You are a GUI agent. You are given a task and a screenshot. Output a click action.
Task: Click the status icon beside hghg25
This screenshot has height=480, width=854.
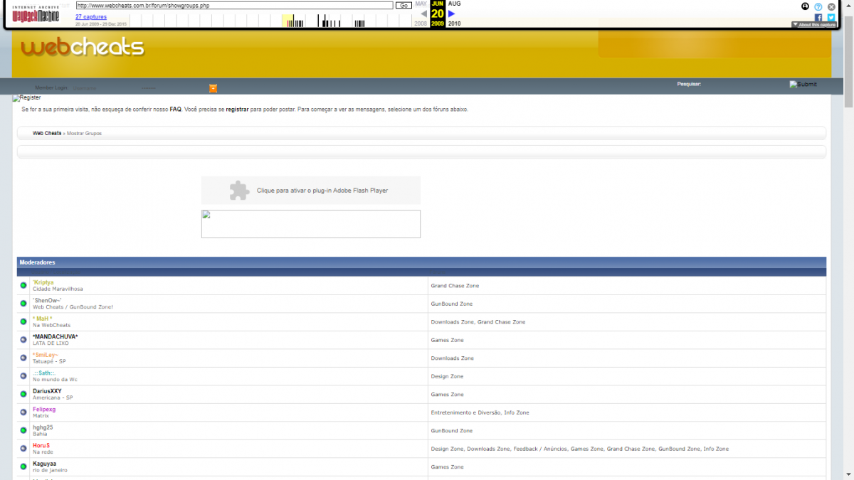pyautogui.click(x=23, y=430)
